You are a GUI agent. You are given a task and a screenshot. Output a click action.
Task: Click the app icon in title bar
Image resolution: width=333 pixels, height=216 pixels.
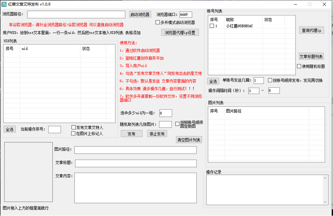click(x=4, y=4)
